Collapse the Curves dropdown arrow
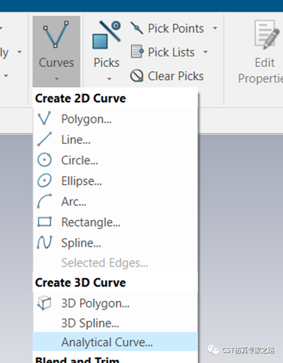 [x=56, y=79]
